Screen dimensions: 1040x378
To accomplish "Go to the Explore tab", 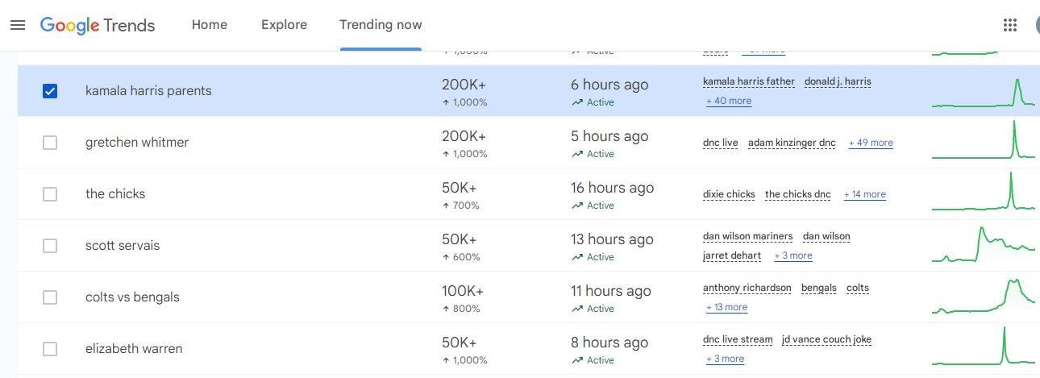I will [284, 25].
